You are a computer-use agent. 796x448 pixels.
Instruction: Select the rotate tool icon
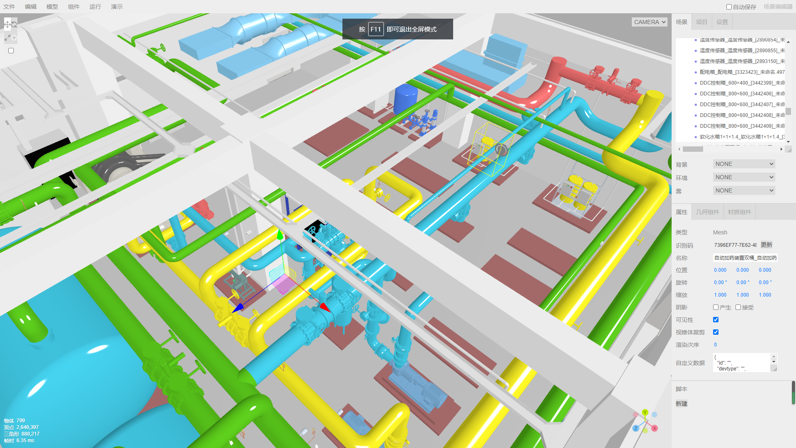click(14, 24)
